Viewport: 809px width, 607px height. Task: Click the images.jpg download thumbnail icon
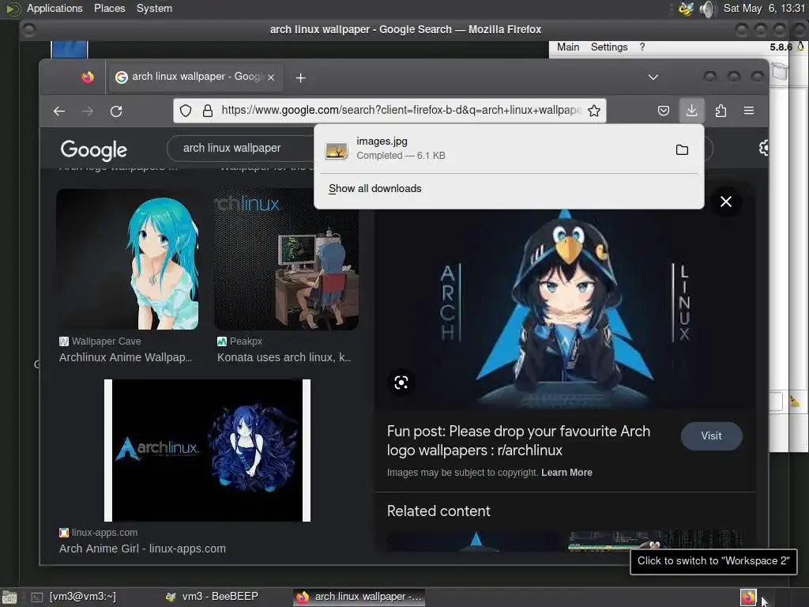coord(337,150)
